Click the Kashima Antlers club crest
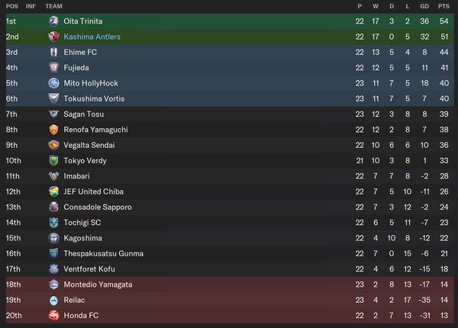The width and height of the screenshot is (458, 328). click(x=53, y=37)
